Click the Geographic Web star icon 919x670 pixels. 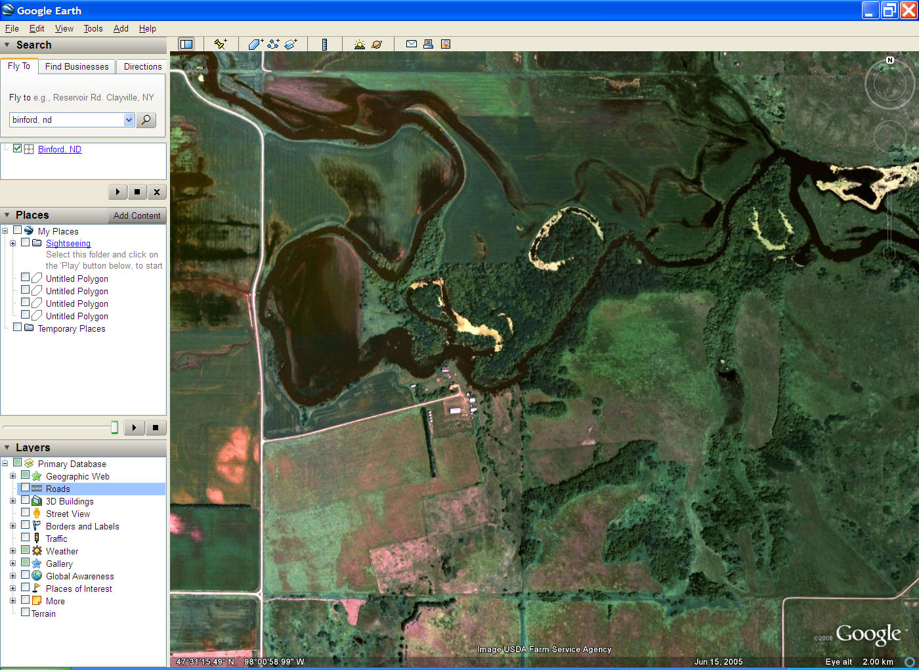pyautogui.click(x=37, y=476)
